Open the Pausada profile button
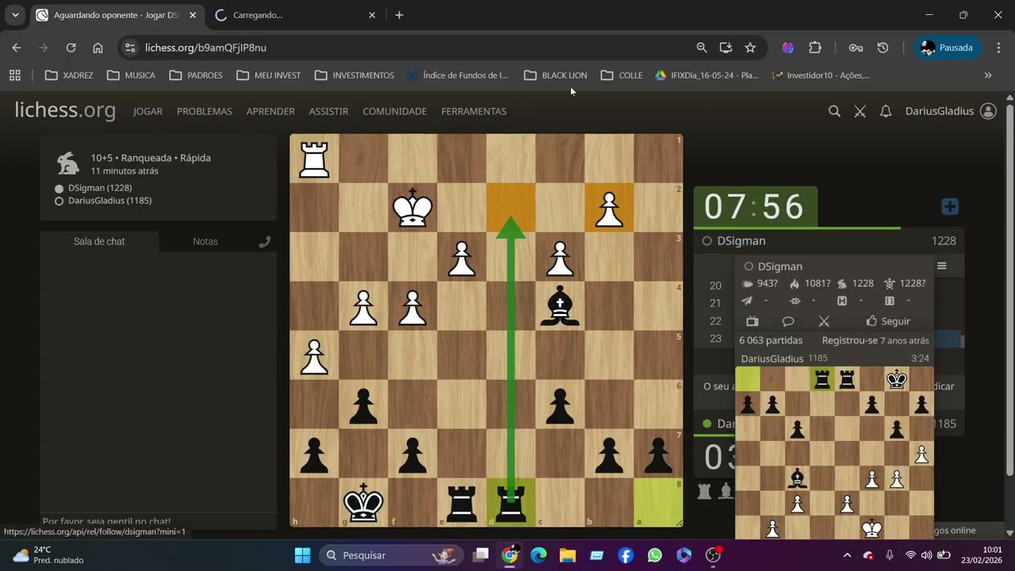The width and height of the screenshot is (1015, 571). (948, 48)
